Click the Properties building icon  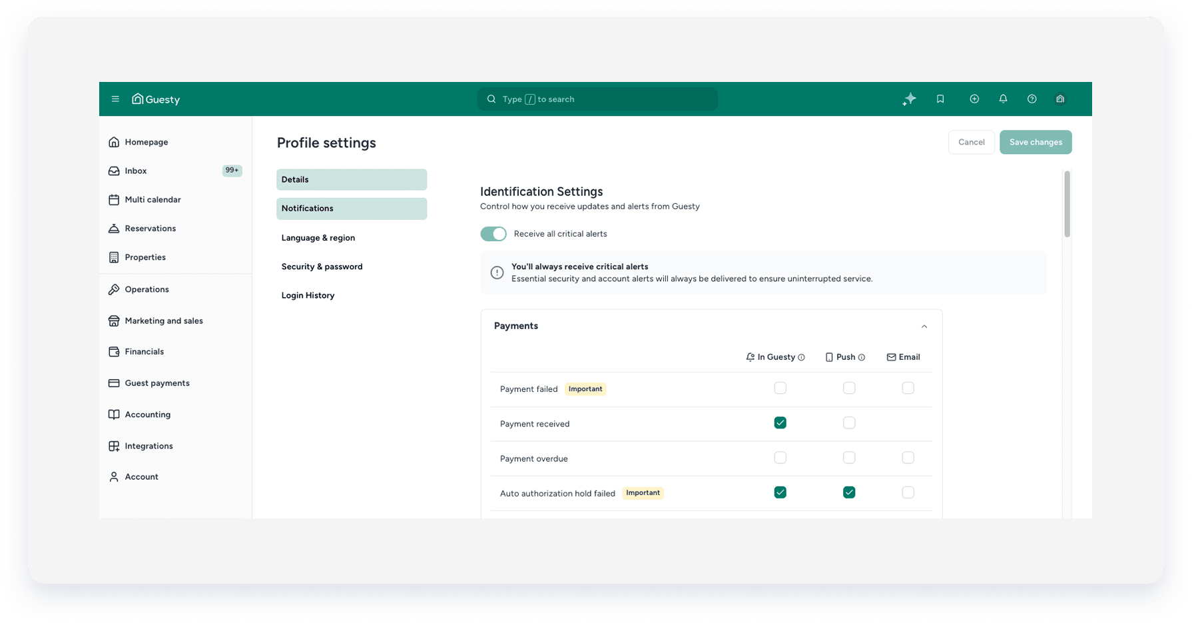[x=114, y=257]
